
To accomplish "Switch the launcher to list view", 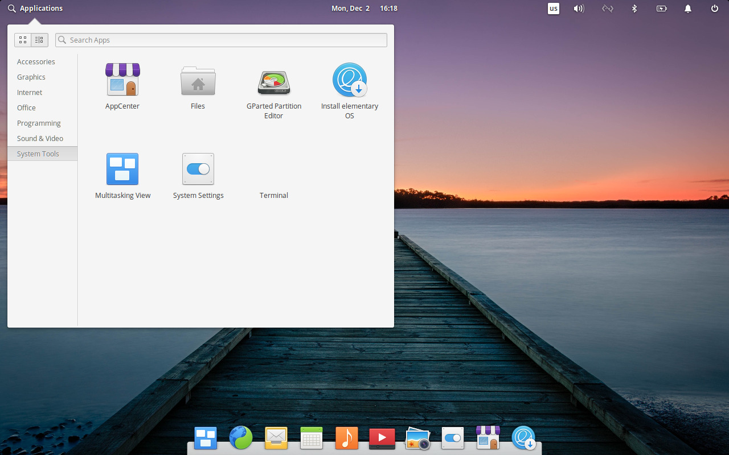I will 39,40.
